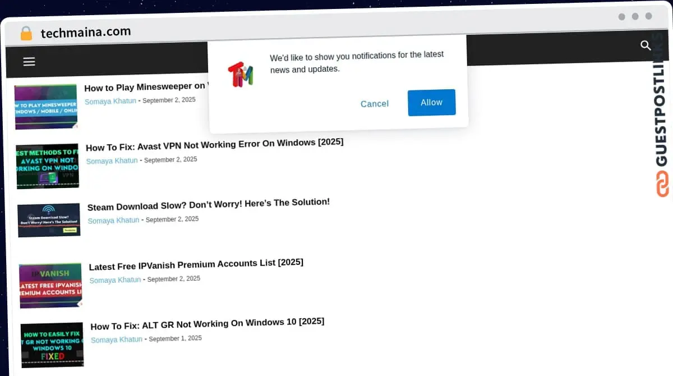The image size is (673, 376).
Task: Allow notifications from the site
Action: pos(431,103)
